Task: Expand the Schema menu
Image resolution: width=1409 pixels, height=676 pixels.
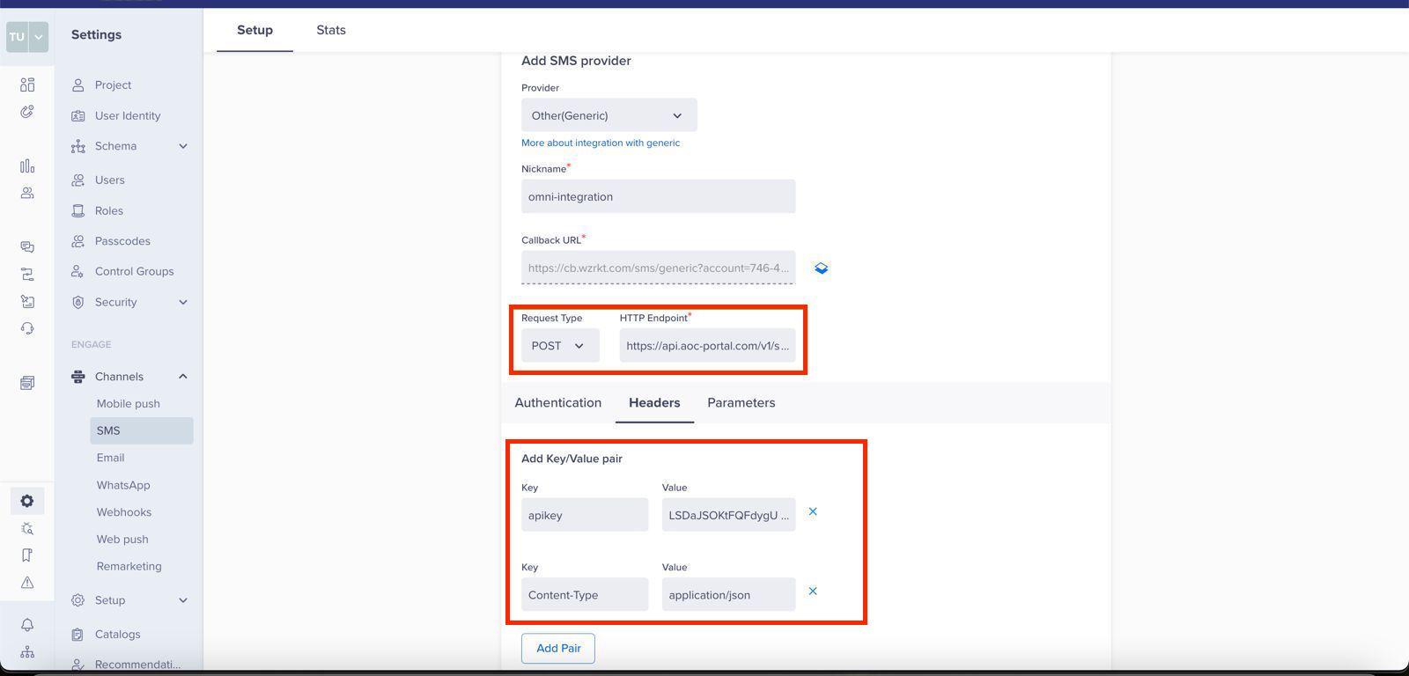Action: tap(183, 146)
